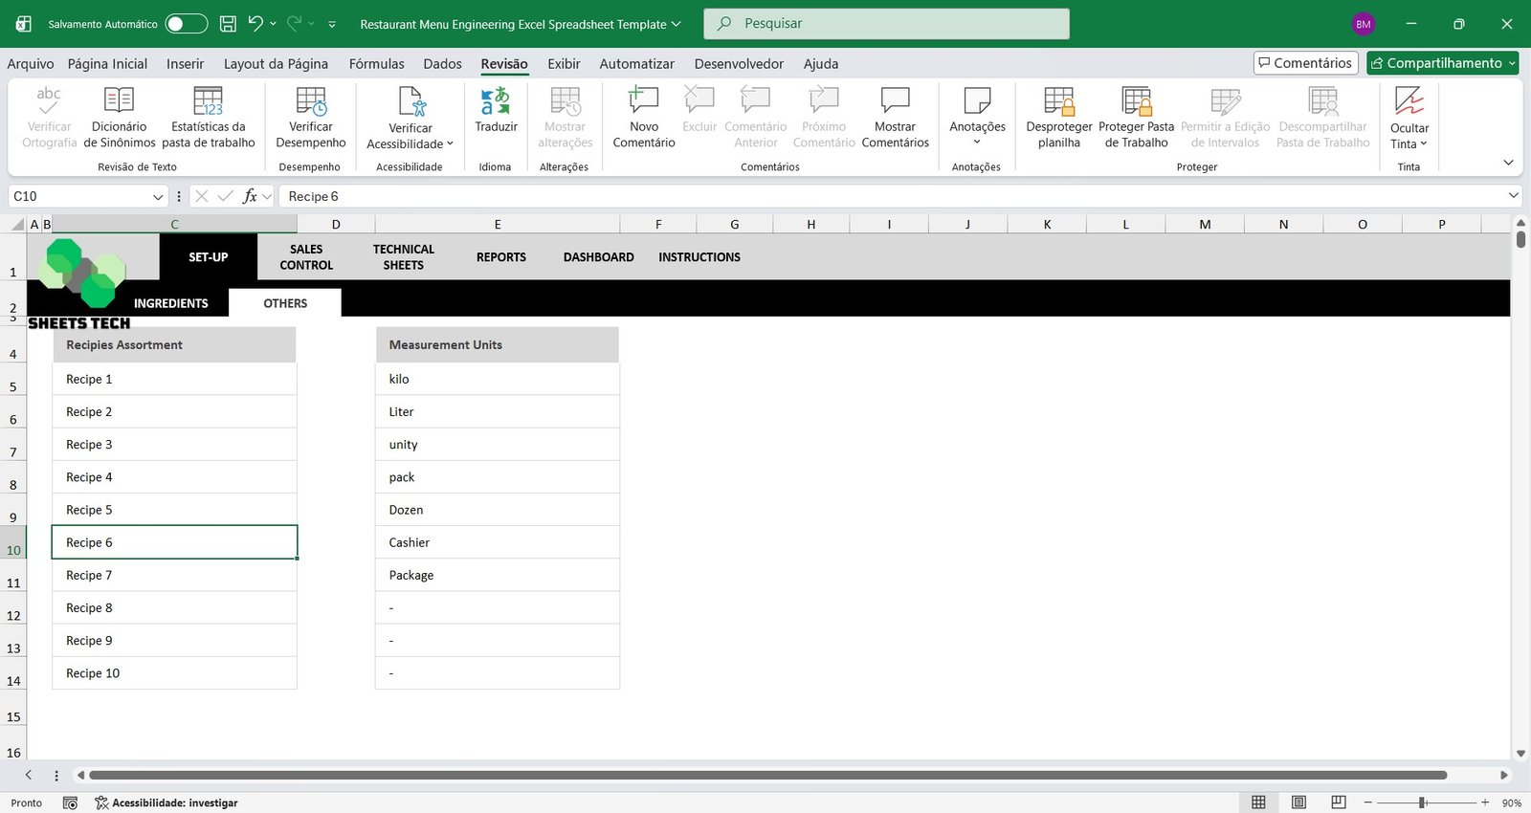
Task: Go to the DASHBOARD sheet link
Action: coord(598,257)
